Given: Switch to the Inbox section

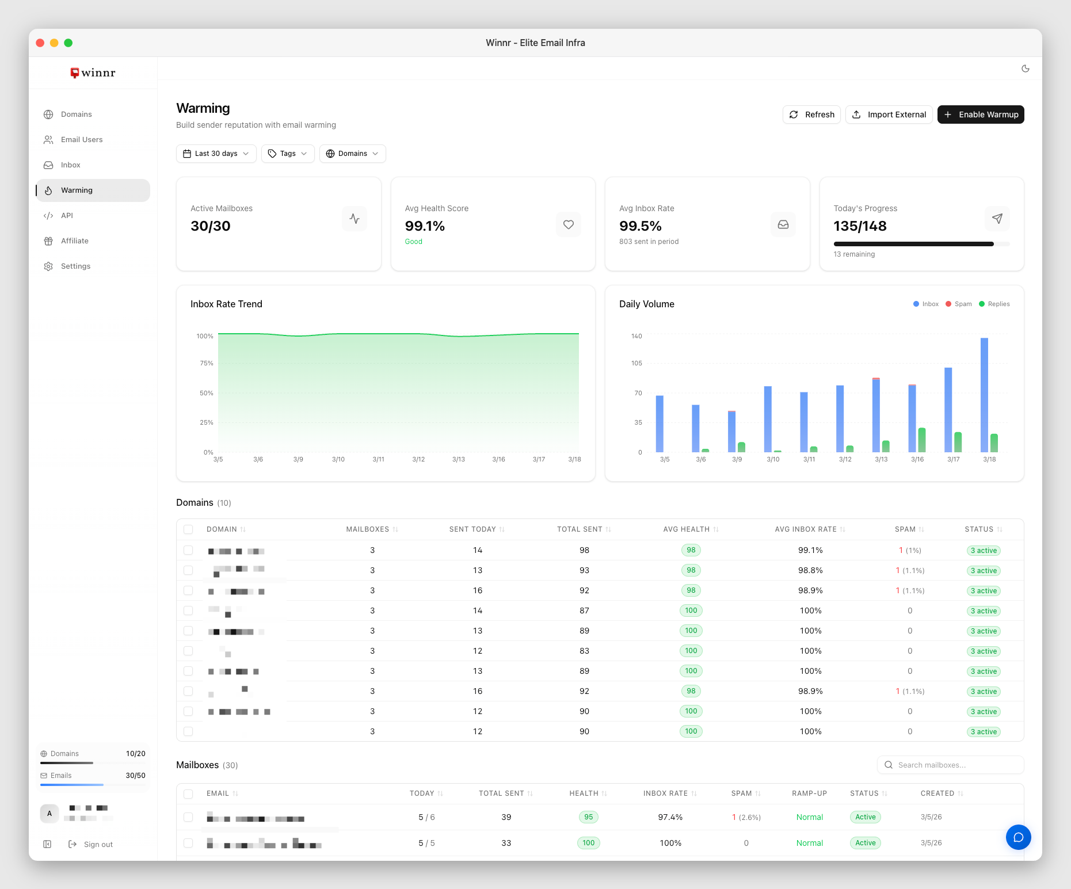Looking at the screenshot, I should pos(70,165).
